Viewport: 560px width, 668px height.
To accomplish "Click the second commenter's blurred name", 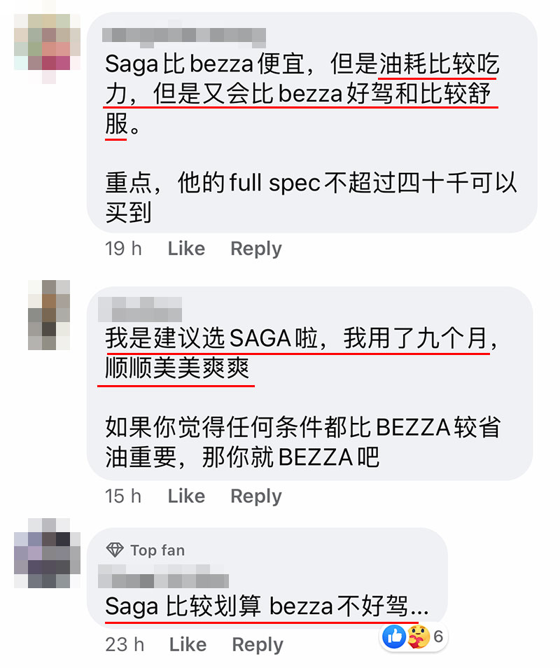I will (x=140, y=309).
